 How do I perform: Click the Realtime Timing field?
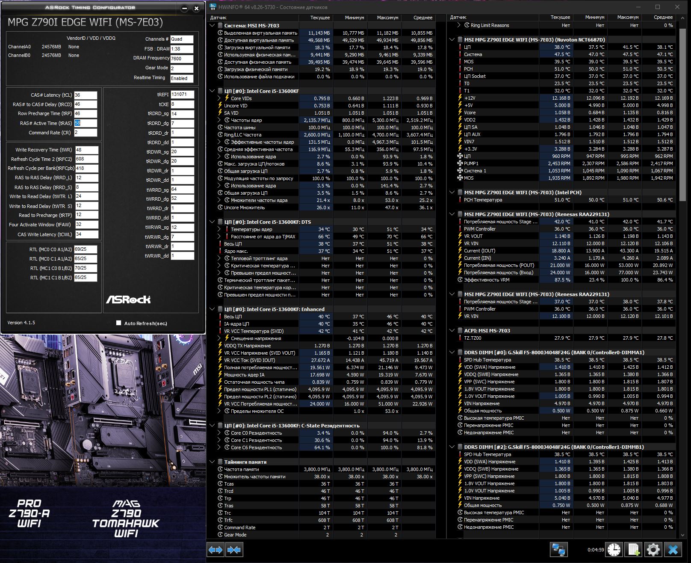(182, 79)
